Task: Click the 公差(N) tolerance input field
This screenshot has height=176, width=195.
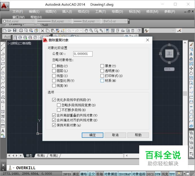Action: 83,54
